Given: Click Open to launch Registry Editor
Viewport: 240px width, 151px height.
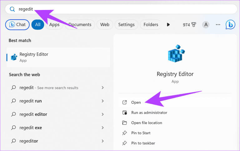Looking at the screenshot, I should point(136,102).
